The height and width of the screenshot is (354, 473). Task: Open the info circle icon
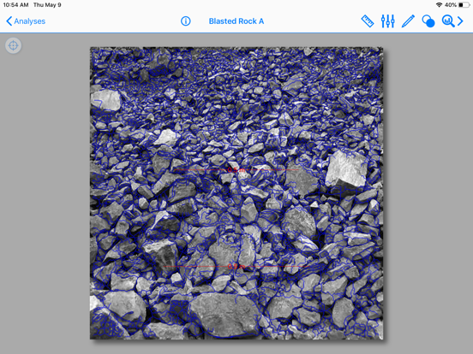tap(186, 21)
